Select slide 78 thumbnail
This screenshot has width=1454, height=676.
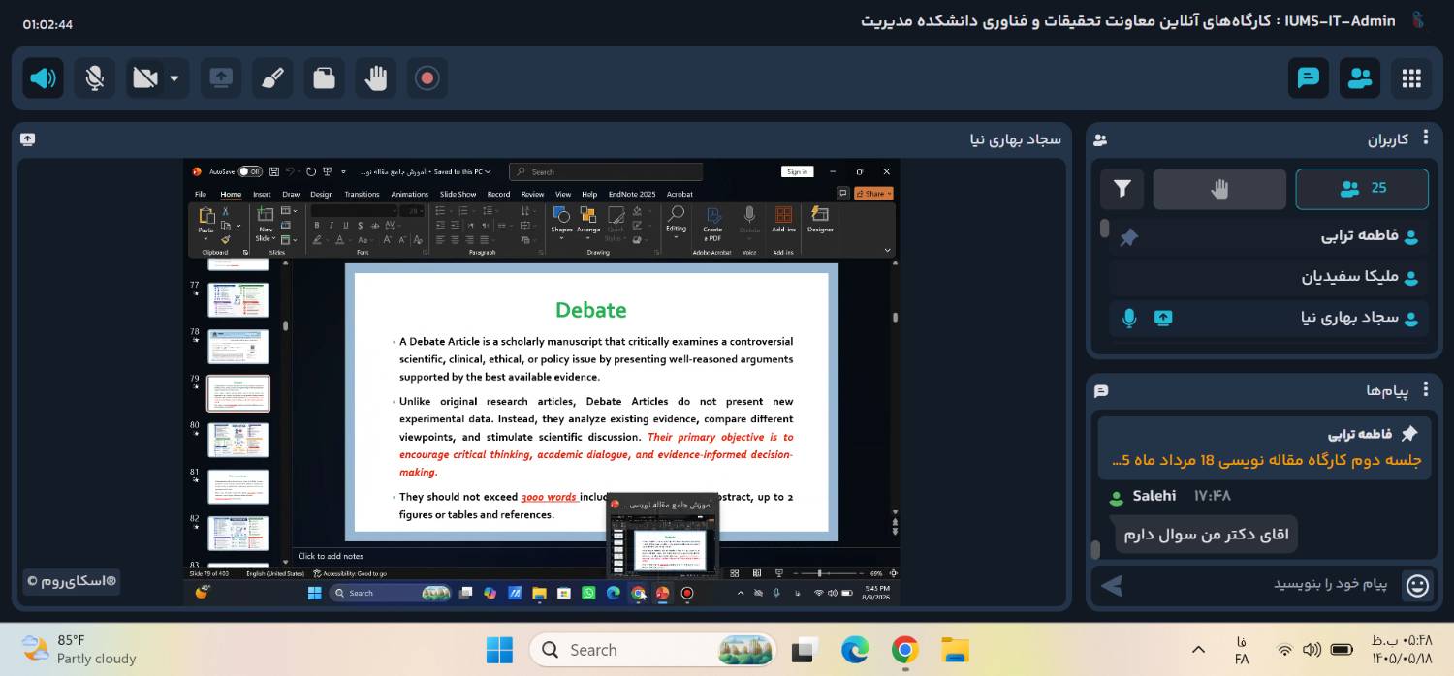[x=238, y=347]
